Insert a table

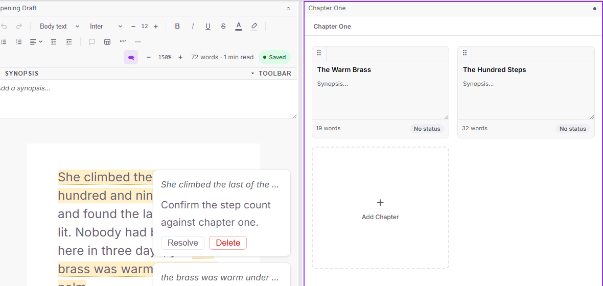(x=107, y=42)
